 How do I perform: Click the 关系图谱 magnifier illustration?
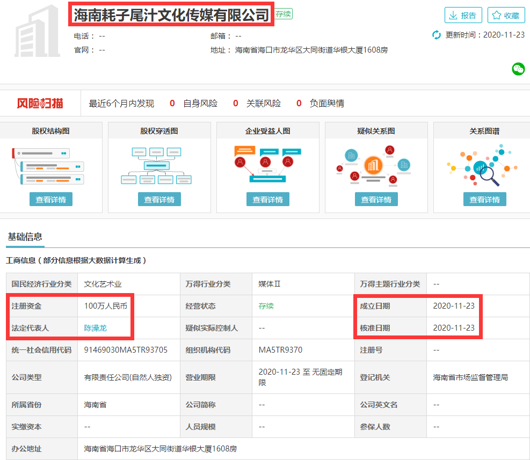pyautogui.click(x=484, y=165)
